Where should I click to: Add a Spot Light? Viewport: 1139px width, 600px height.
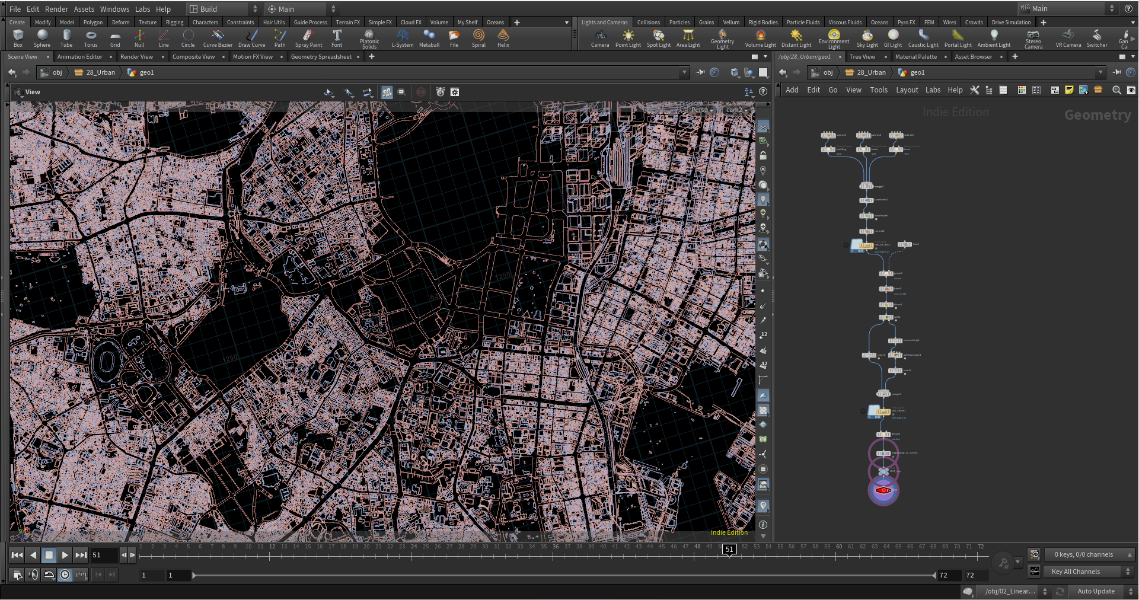[x=659, y=39]
